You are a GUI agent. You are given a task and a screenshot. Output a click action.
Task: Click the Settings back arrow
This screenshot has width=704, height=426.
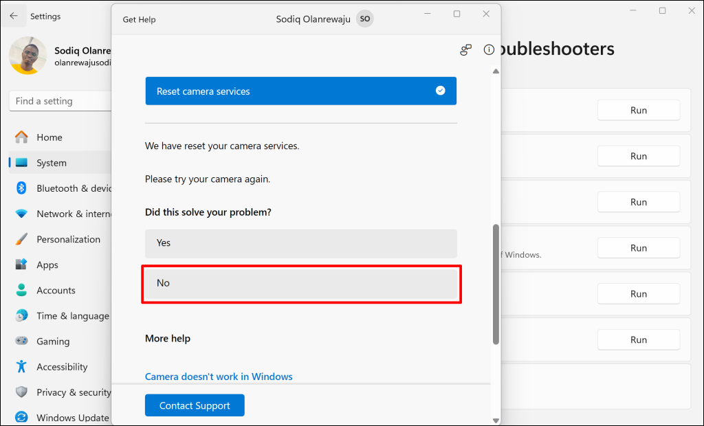(x=14, y=16)
